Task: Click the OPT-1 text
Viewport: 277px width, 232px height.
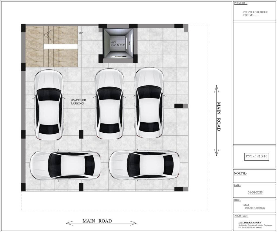Action: click(246, 205)
